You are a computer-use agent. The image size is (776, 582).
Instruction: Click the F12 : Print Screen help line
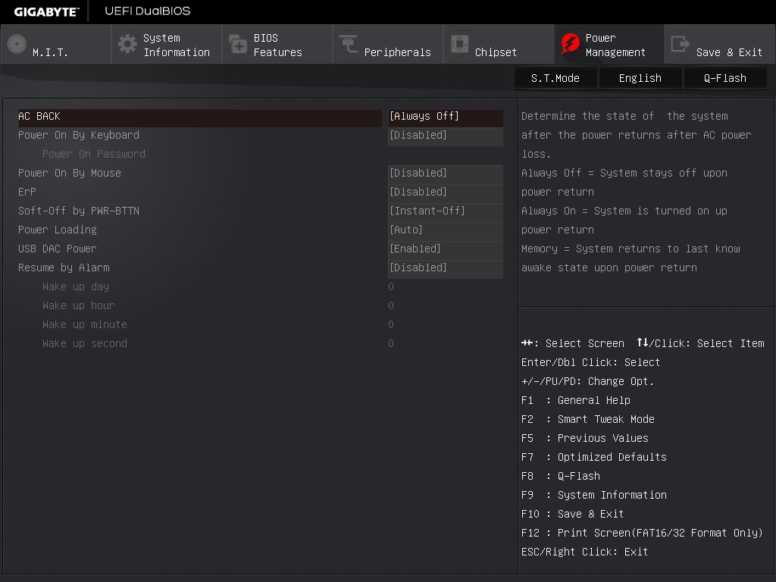642,533
